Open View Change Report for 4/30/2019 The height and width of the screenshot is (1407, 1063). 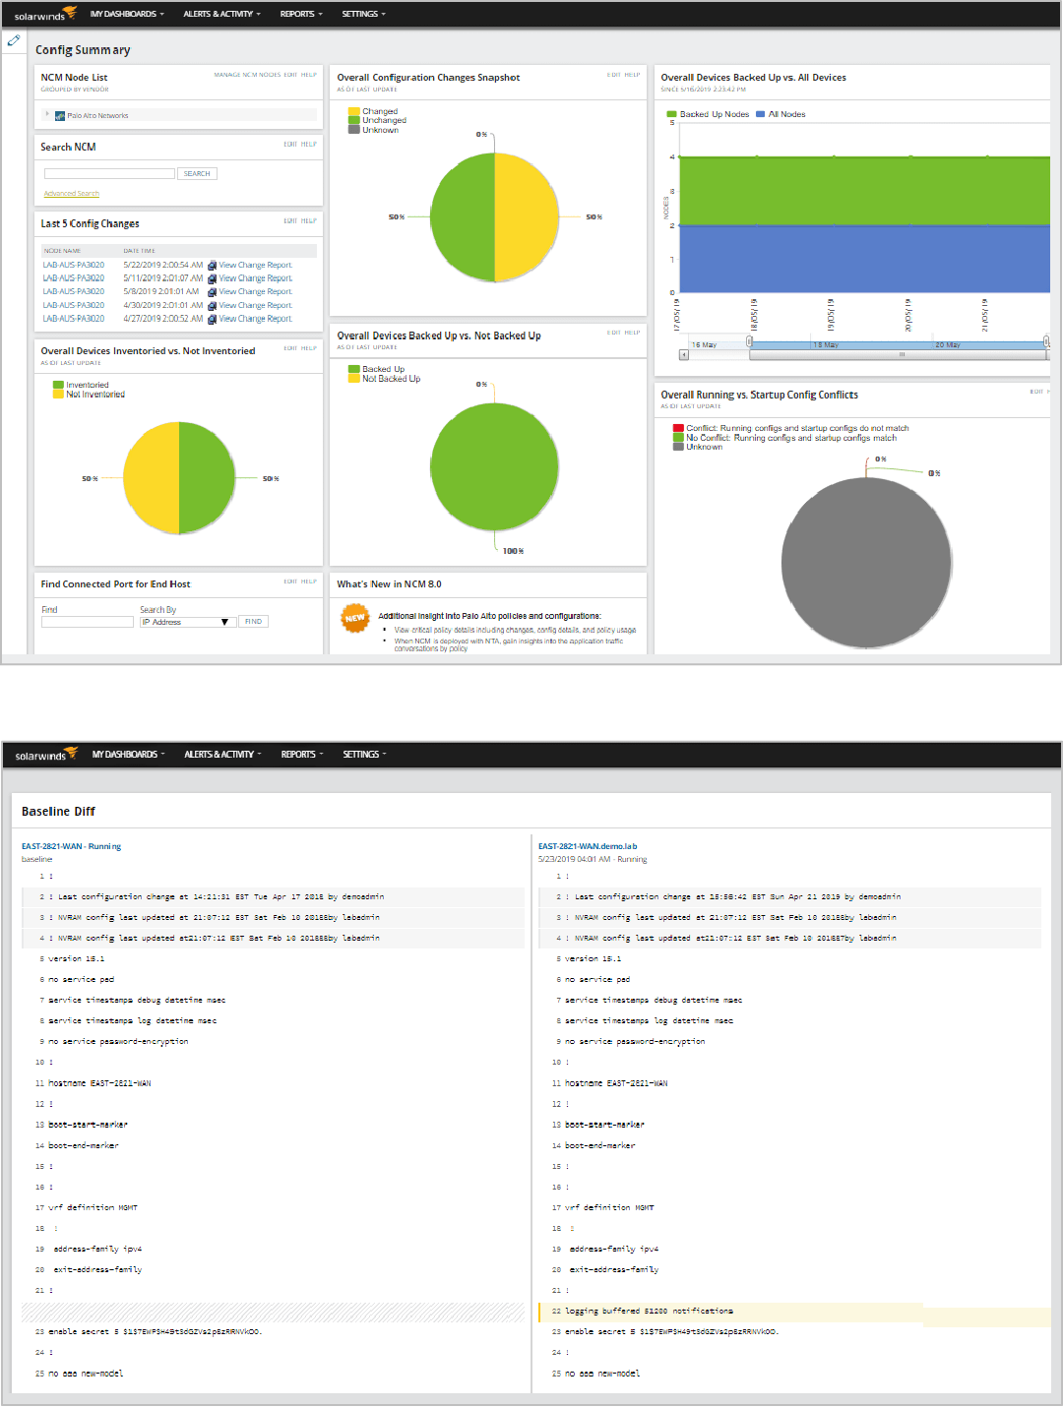(x=256, y=305)
